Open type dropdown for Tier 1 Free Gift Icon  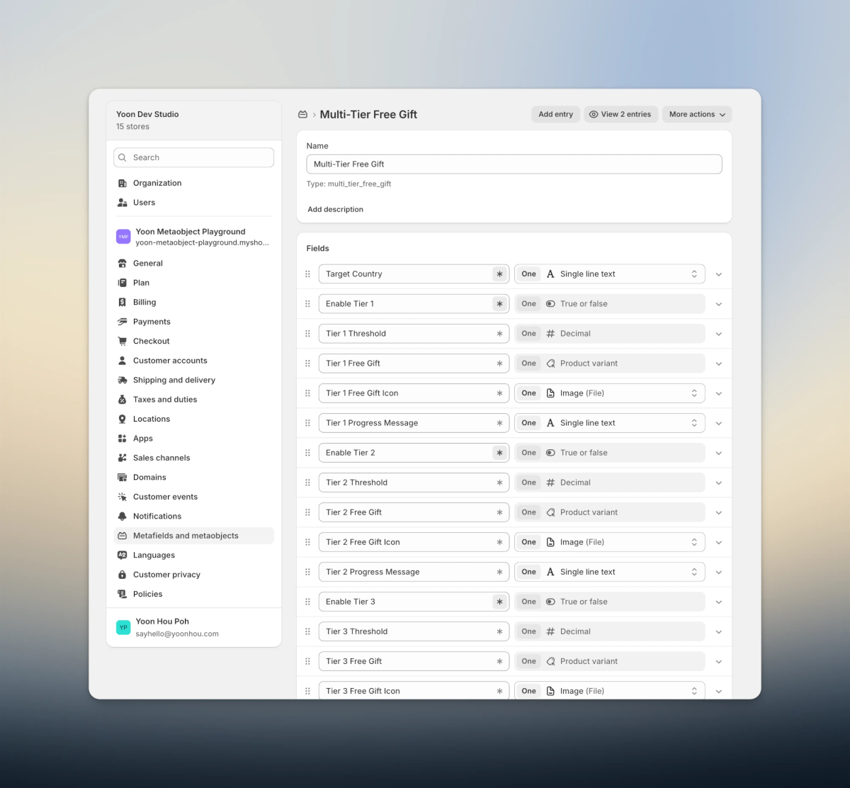pos(610,393)
